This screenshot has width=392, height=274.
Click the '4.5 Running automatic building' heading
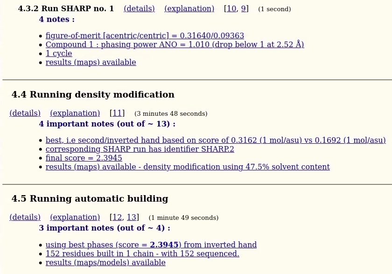pos(90,199)
